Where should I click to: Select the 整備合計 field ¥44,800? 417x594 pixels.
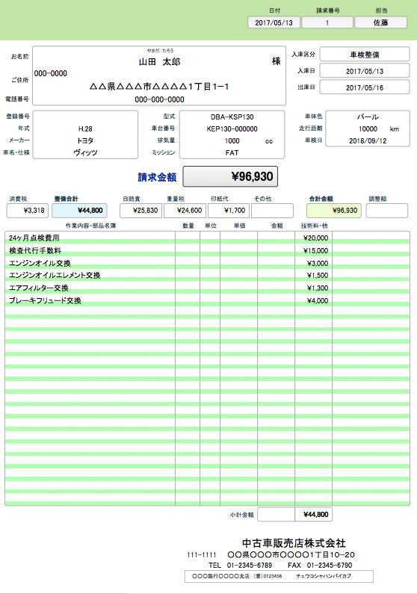(x=79, y=211)
